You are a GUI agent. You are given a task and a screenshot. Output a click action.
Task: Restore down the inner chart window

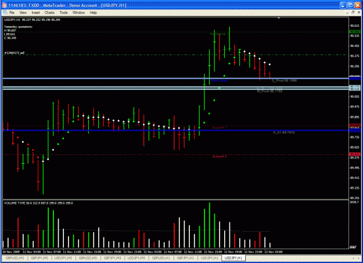(x=353, y=13)
